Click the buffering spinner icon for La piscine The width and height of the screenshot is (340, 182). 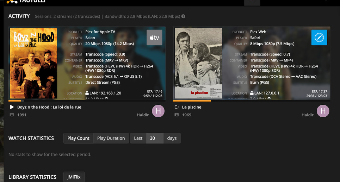(177, 107)
